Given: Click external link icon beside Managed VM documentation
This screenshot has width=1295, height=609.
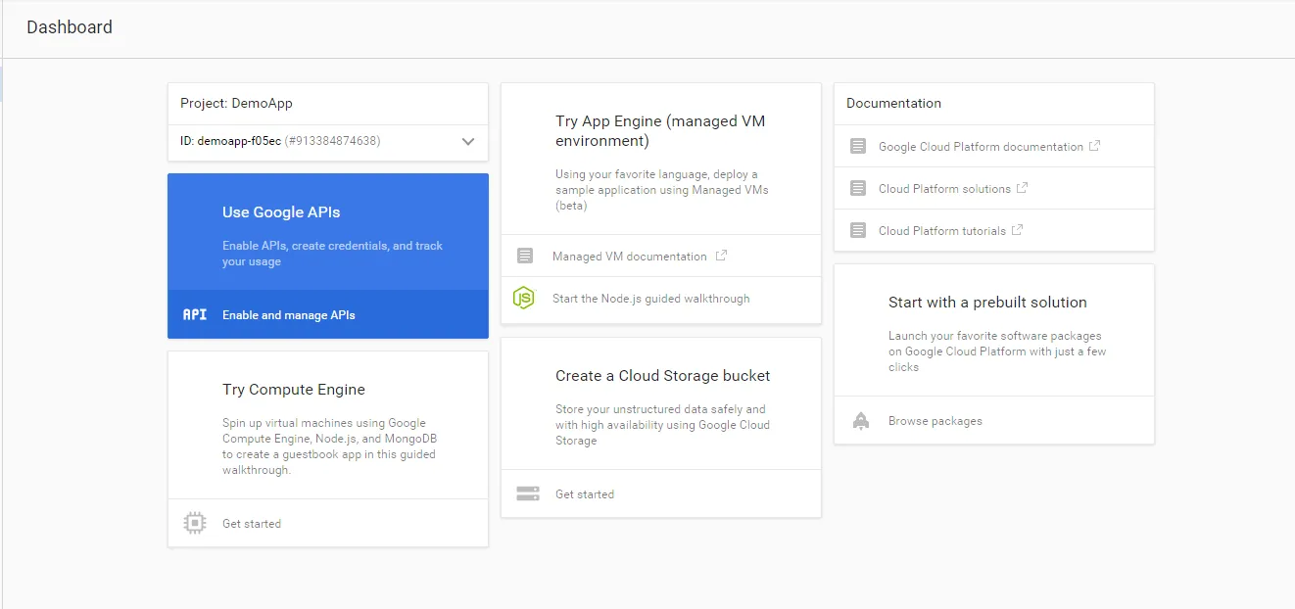Looking at the screenshot, I should coord(722,256).
